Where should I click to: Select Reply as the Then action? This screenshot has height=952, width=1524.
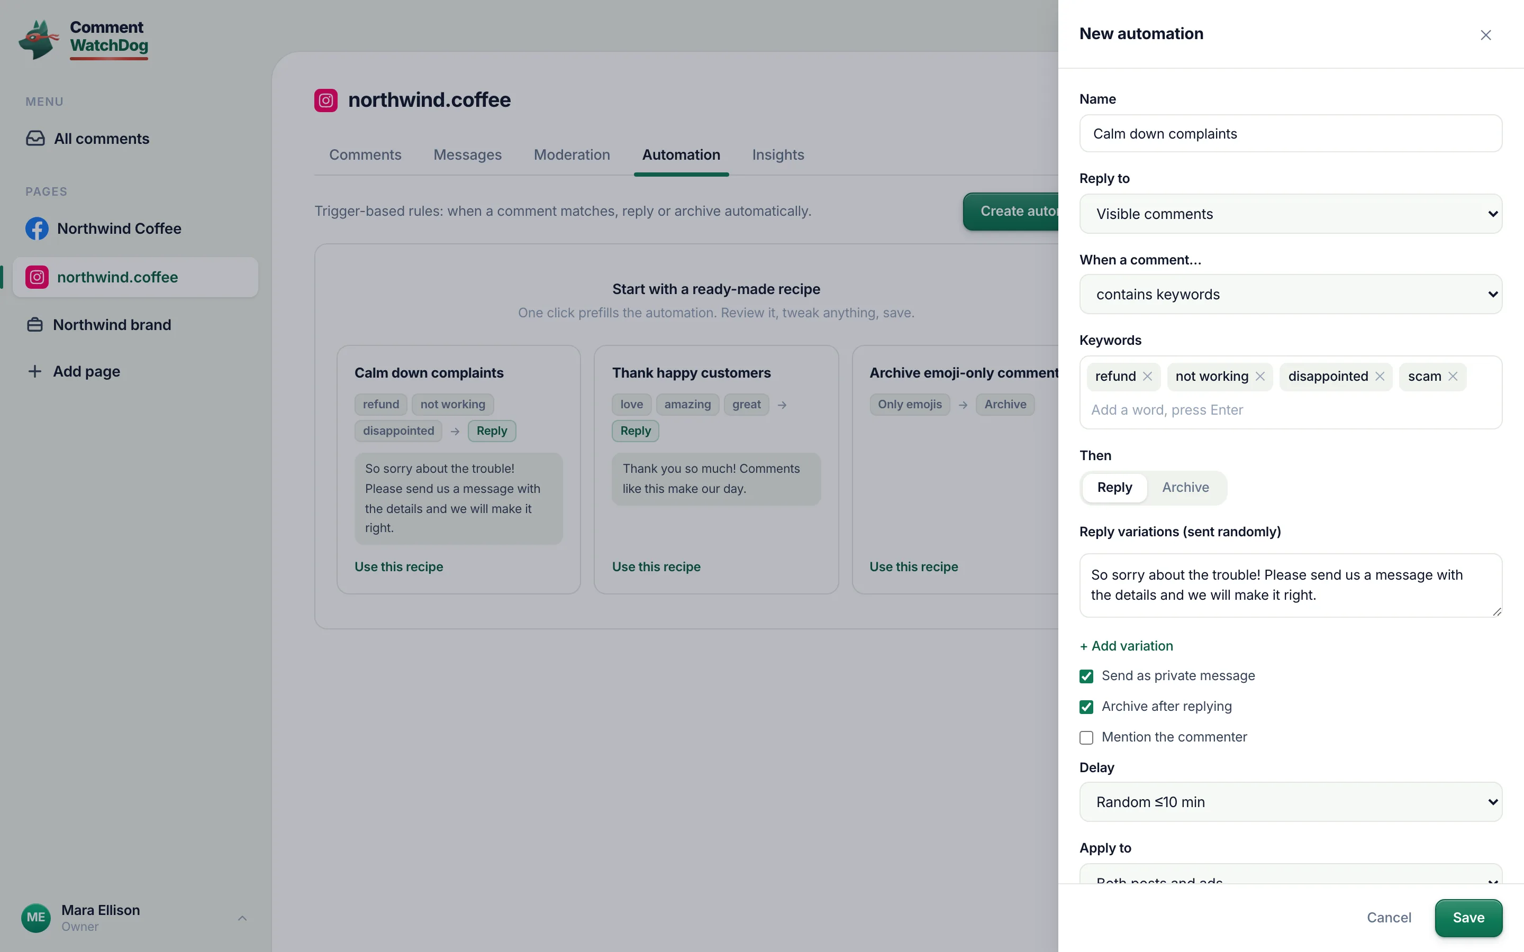(1114, 487)
